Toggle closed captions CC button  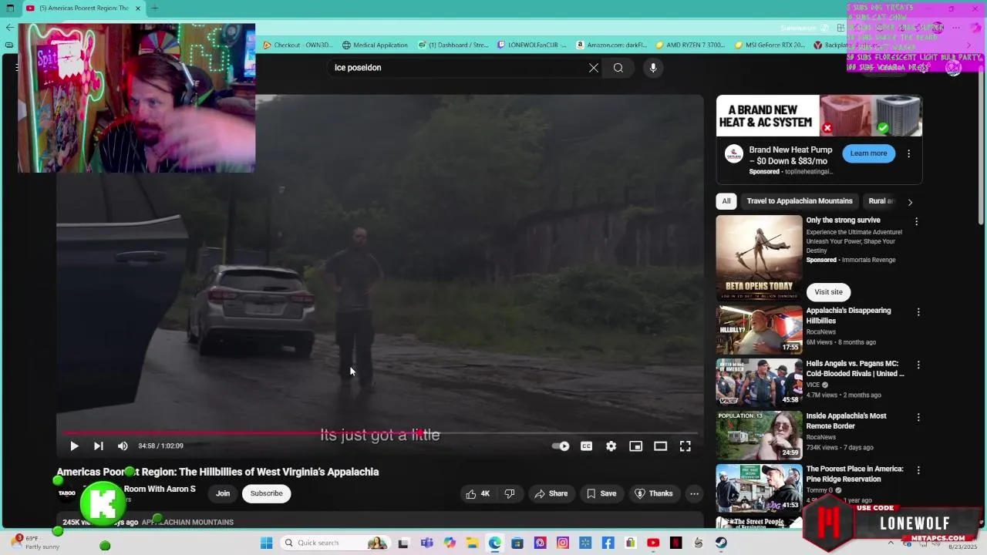point(586,446)
